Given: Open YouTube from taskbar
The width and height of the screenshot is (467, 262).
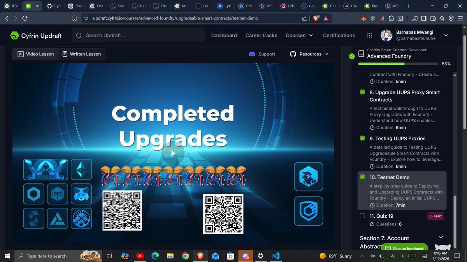Looking at the screenshot, I should click(x=140, y=256).
